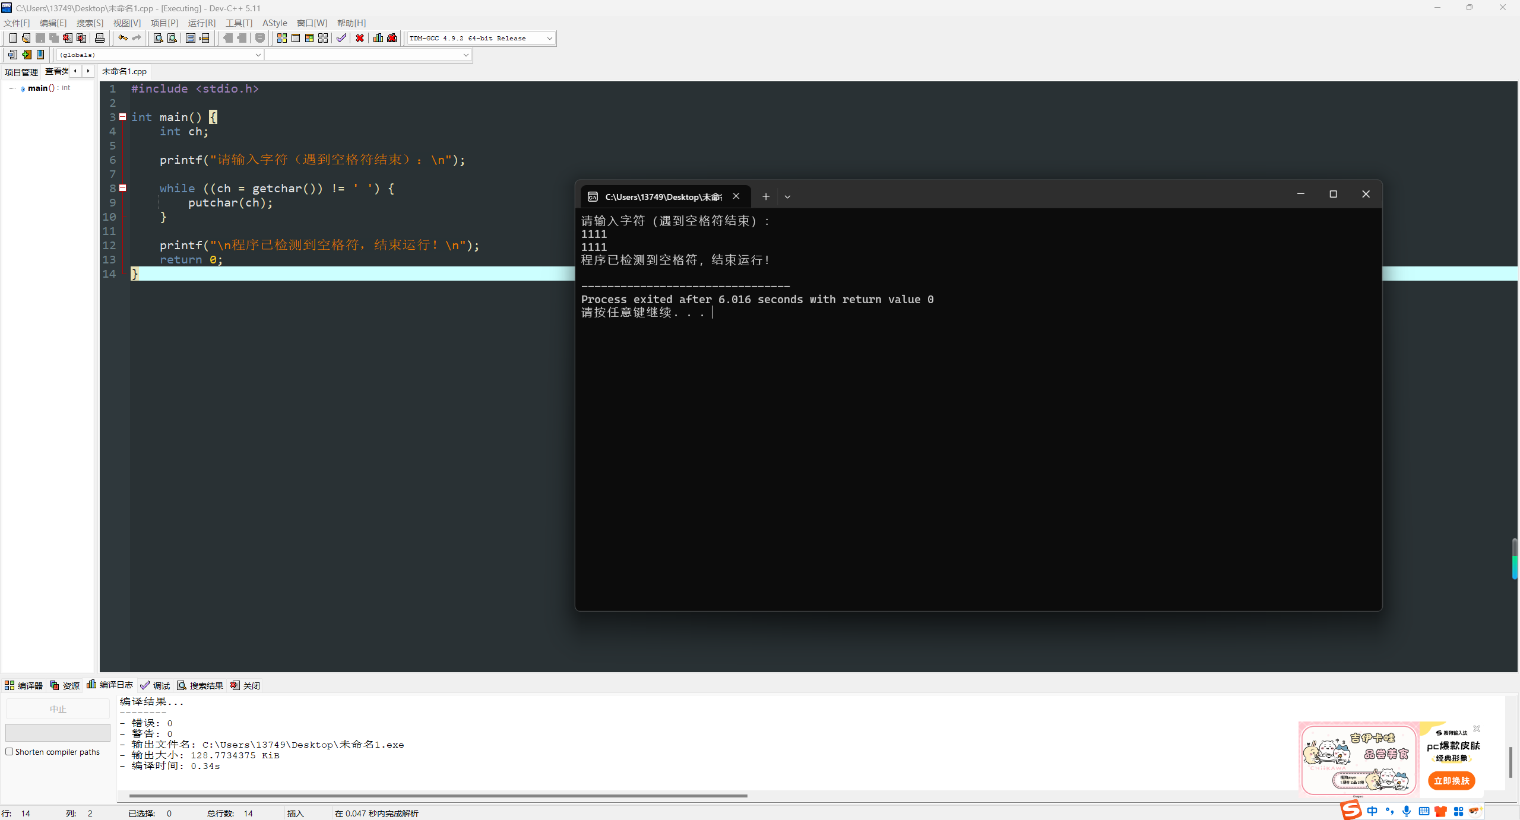Screen dimensions: 1520x820
Task: Click the Compile grid icon
Action: tap(281, 38)
